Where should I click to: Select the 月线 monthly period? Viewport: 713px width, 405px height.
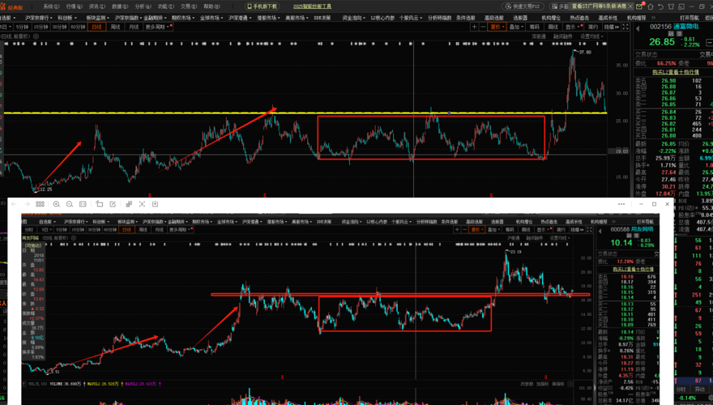[134, 27]
